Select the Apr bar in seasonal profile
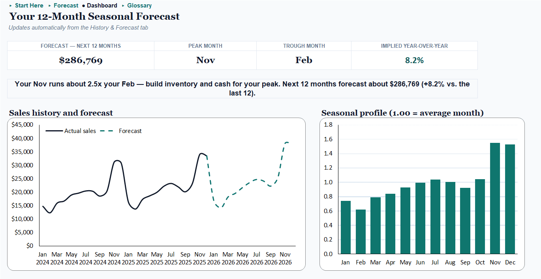The image size is (541, 279). (x=391, y=224)
